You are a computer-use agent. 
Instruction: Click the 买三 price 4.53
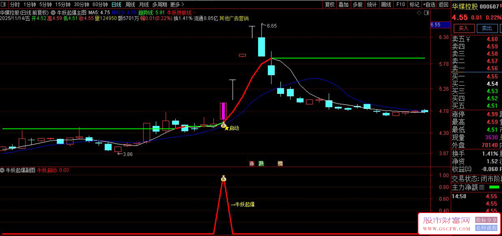[492, 91]
